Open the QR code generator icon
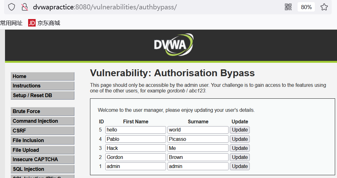 (x=288, y=7)
